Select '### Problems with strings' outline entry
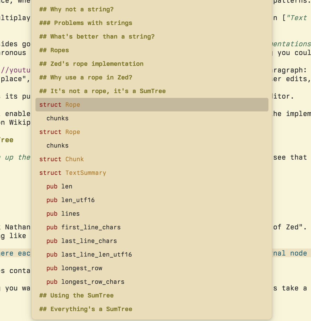The image size is (311, 321). tap(152, 23)
